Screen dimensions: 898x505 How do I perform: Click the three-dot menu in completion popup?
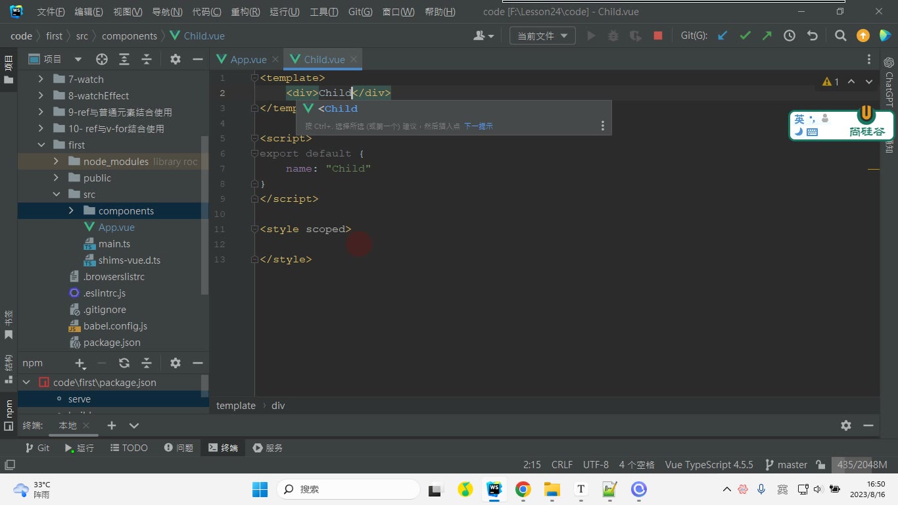point(602,126)
